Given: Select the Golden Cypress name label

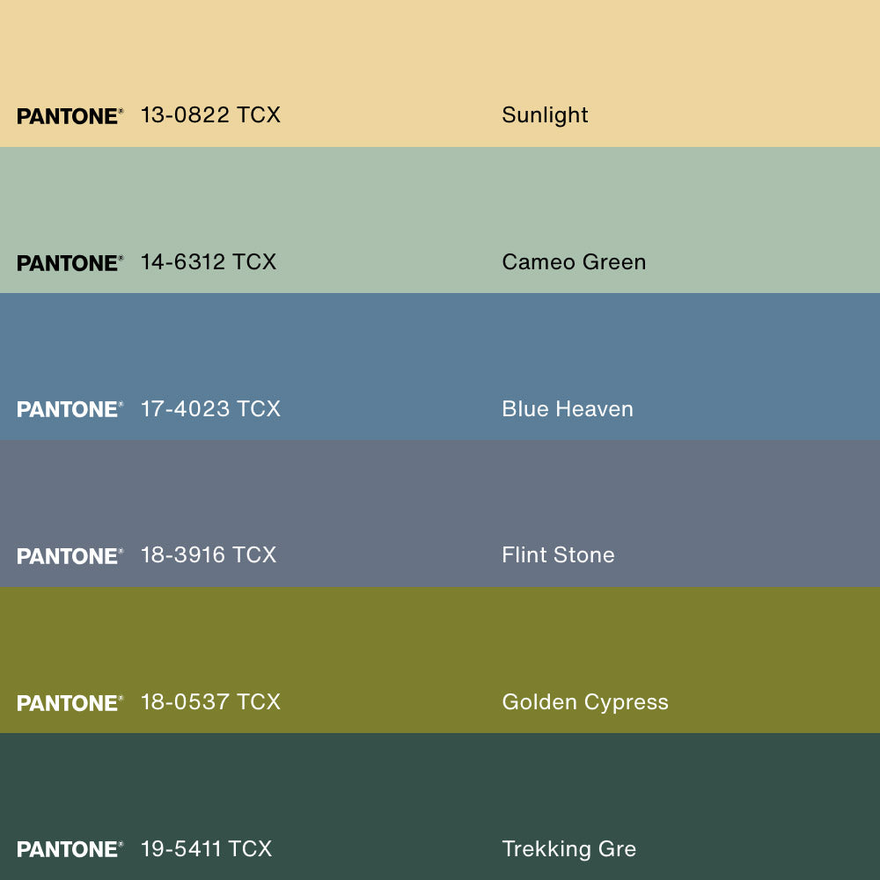Looking at the screenshot, I should 585,702.
